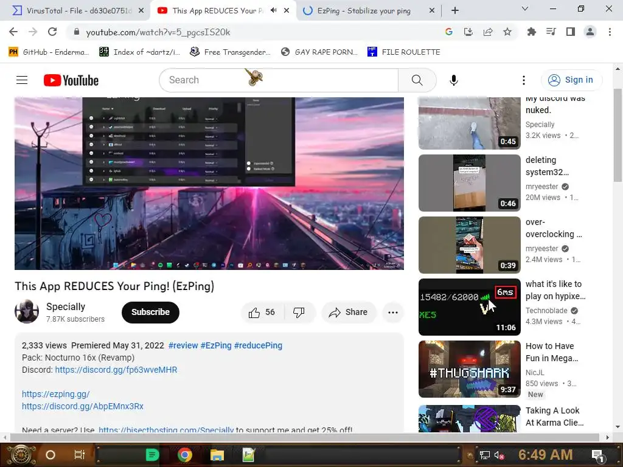Open over-overclocking video thumbnail

coord(470,245)
